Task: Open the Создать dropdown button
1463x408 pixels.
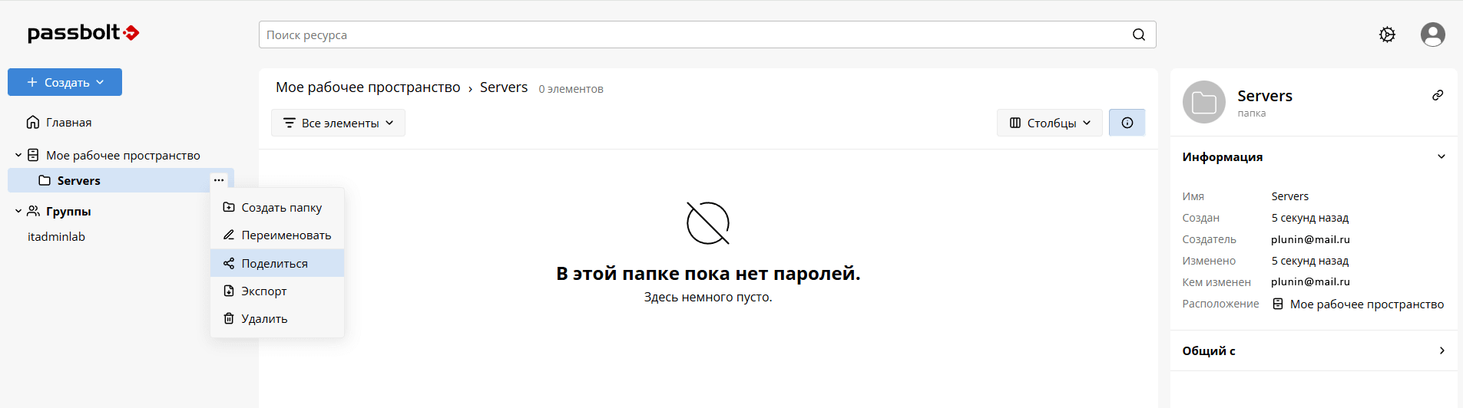Action: (65, 82)
